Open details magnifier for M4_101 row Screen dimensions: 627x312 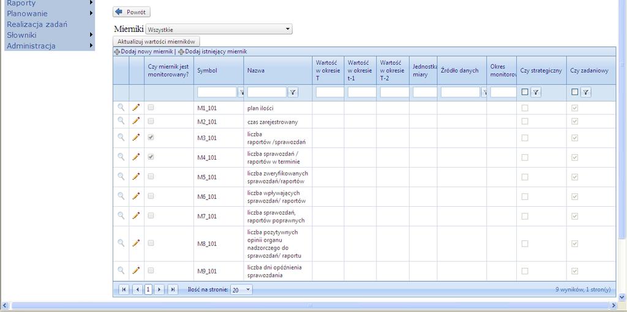click(121, 157)
